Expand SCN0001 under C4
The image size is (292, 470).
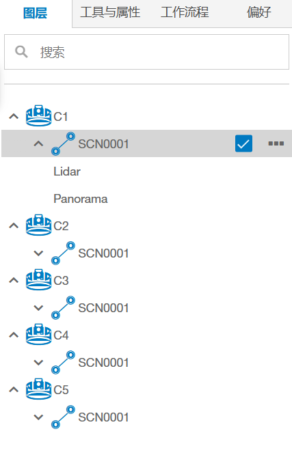click(38, 363)
